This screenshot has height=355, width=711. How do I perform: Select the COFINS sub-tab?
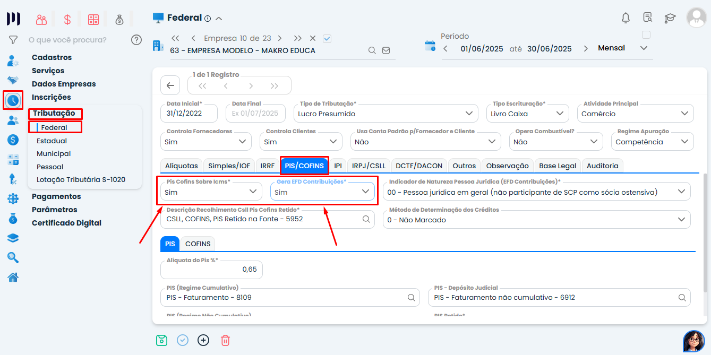pyautogui.click(x=198, y=244)
